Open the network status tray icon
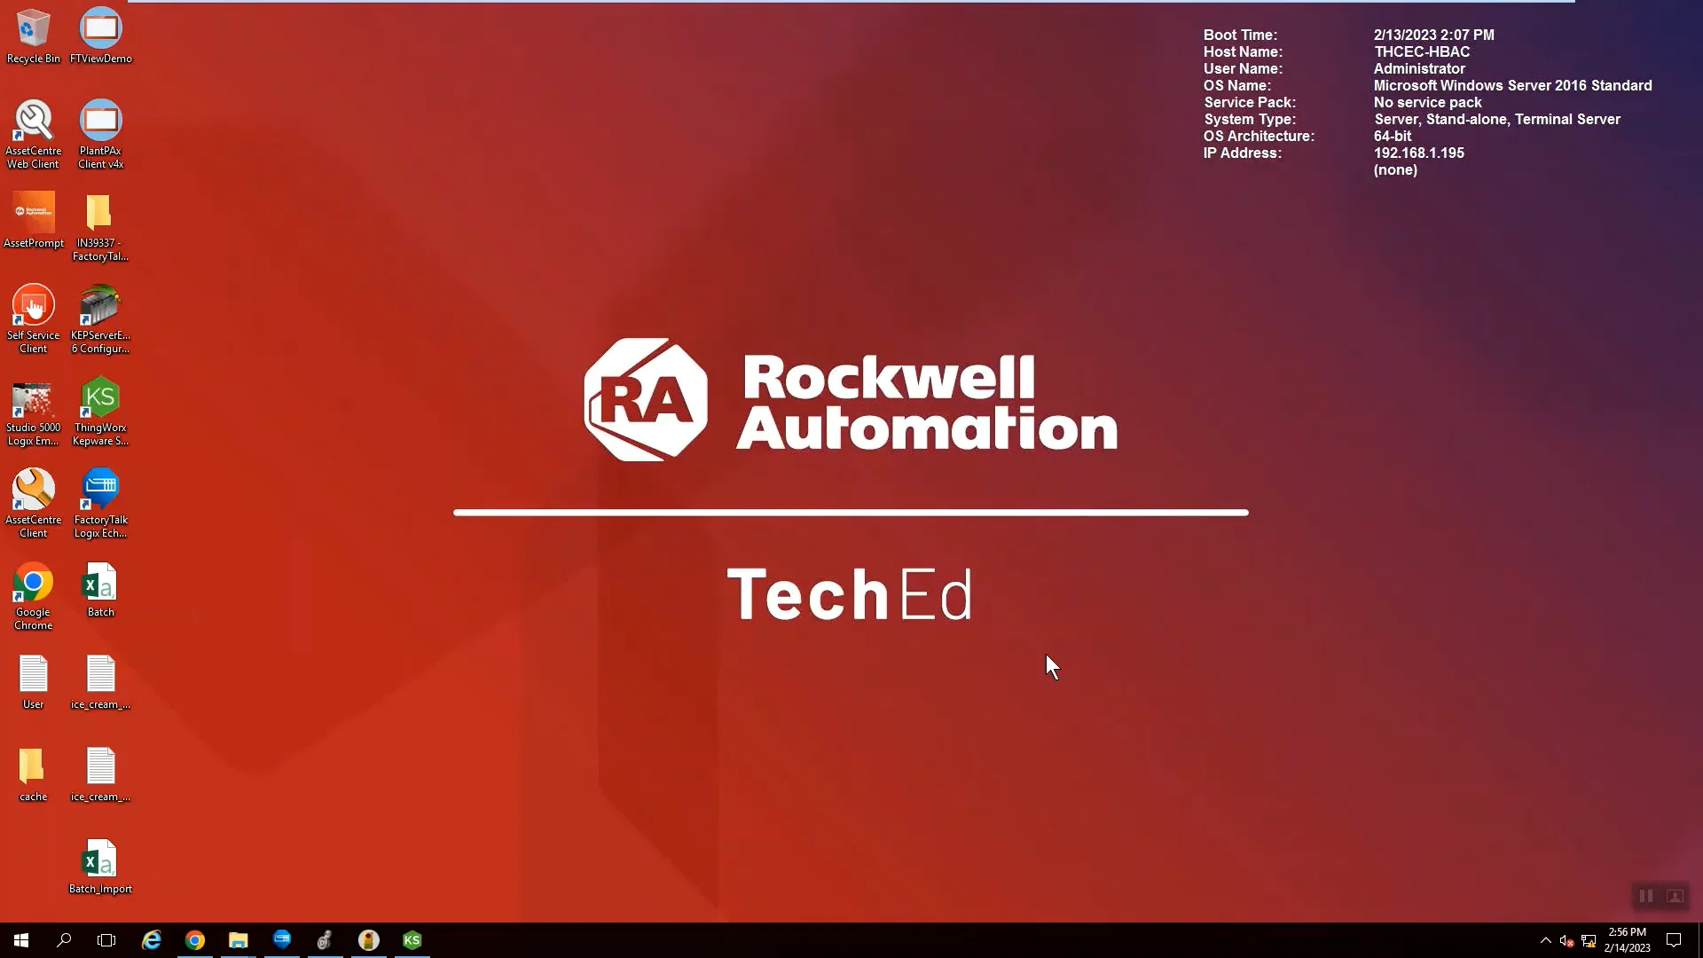Image resolution: width=1703 pixels, height=958 pixels. (x=1589, y=940)
